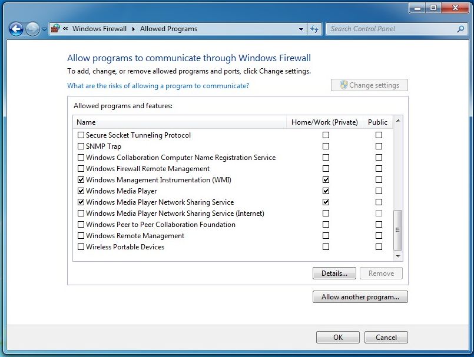
Task: Click the Windows Firewall address bar icon
Action: pyautogui.click(x=55, y=29)
